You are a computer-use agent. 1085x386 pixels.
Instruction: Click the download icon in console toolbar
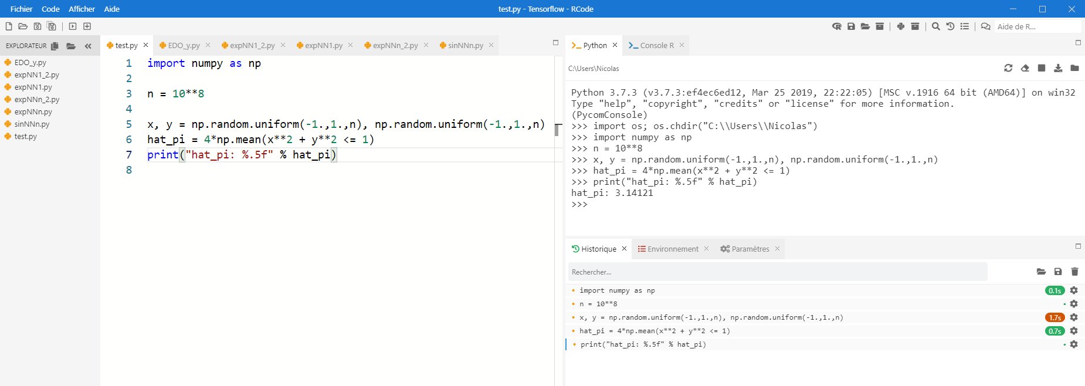(x=1058, y=68)
